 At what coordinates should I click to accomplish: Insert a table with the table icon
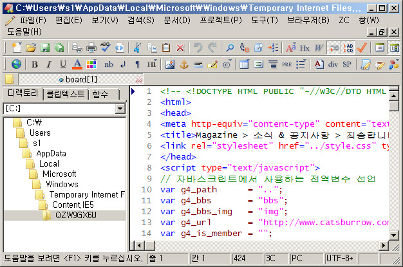(x=244, y=64)
